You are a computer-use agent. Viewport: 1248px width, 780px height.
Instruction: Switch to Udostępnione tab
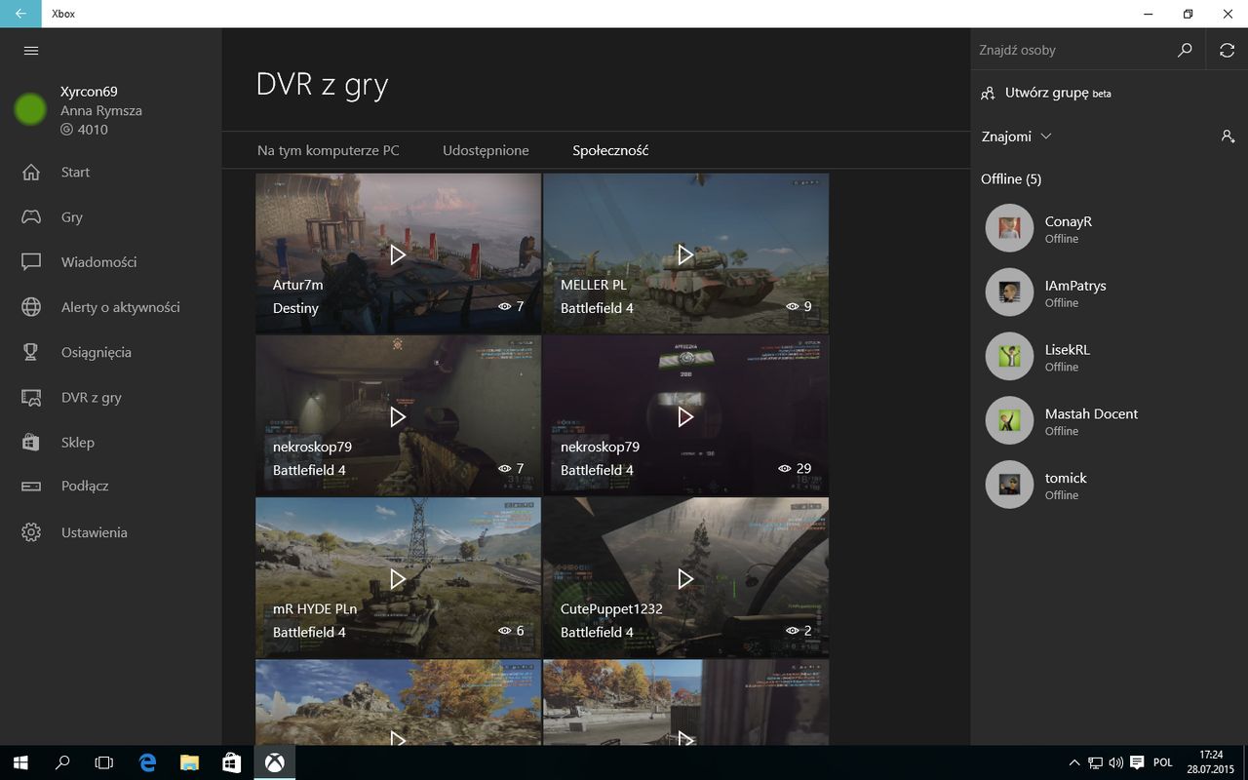486,150
